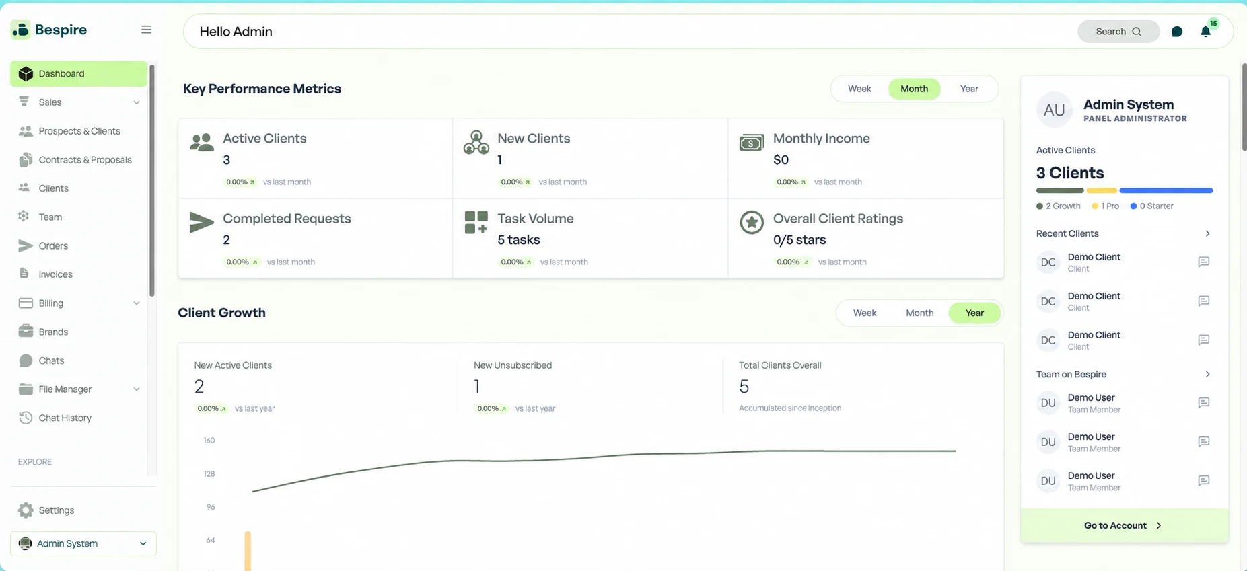The height and width of the screenshot is (571, 1247).
Task: Click the Contracts & Proposals sidebar icon
Action: (26, 159)
